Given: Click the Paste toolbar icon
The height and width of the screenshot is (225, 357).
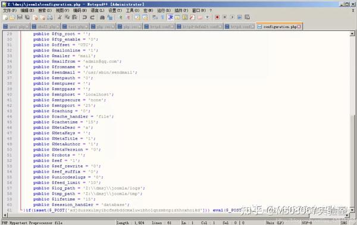Looking at the screenshot, I should pyautogui.click(x=74, y=17).
